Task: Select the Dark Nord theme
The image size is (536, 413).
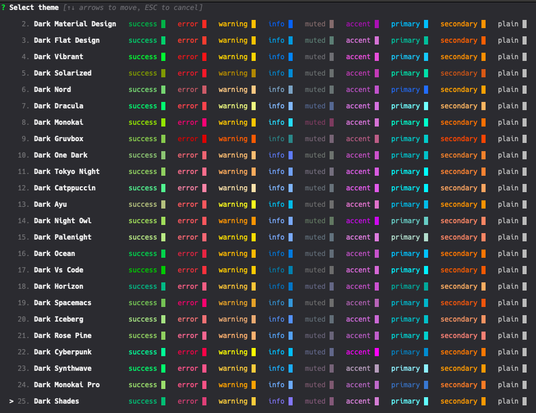Action: [x=52, y=89]
